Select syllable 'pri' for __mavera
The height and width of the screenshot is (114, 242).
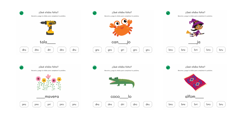coord(49,104)
